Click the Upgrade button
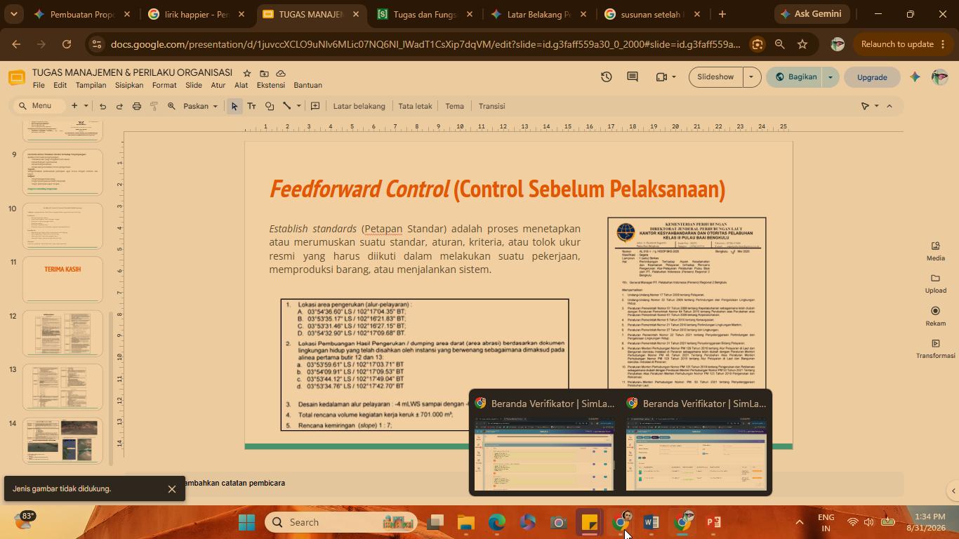The image size is (959, 539). (872, 77)
